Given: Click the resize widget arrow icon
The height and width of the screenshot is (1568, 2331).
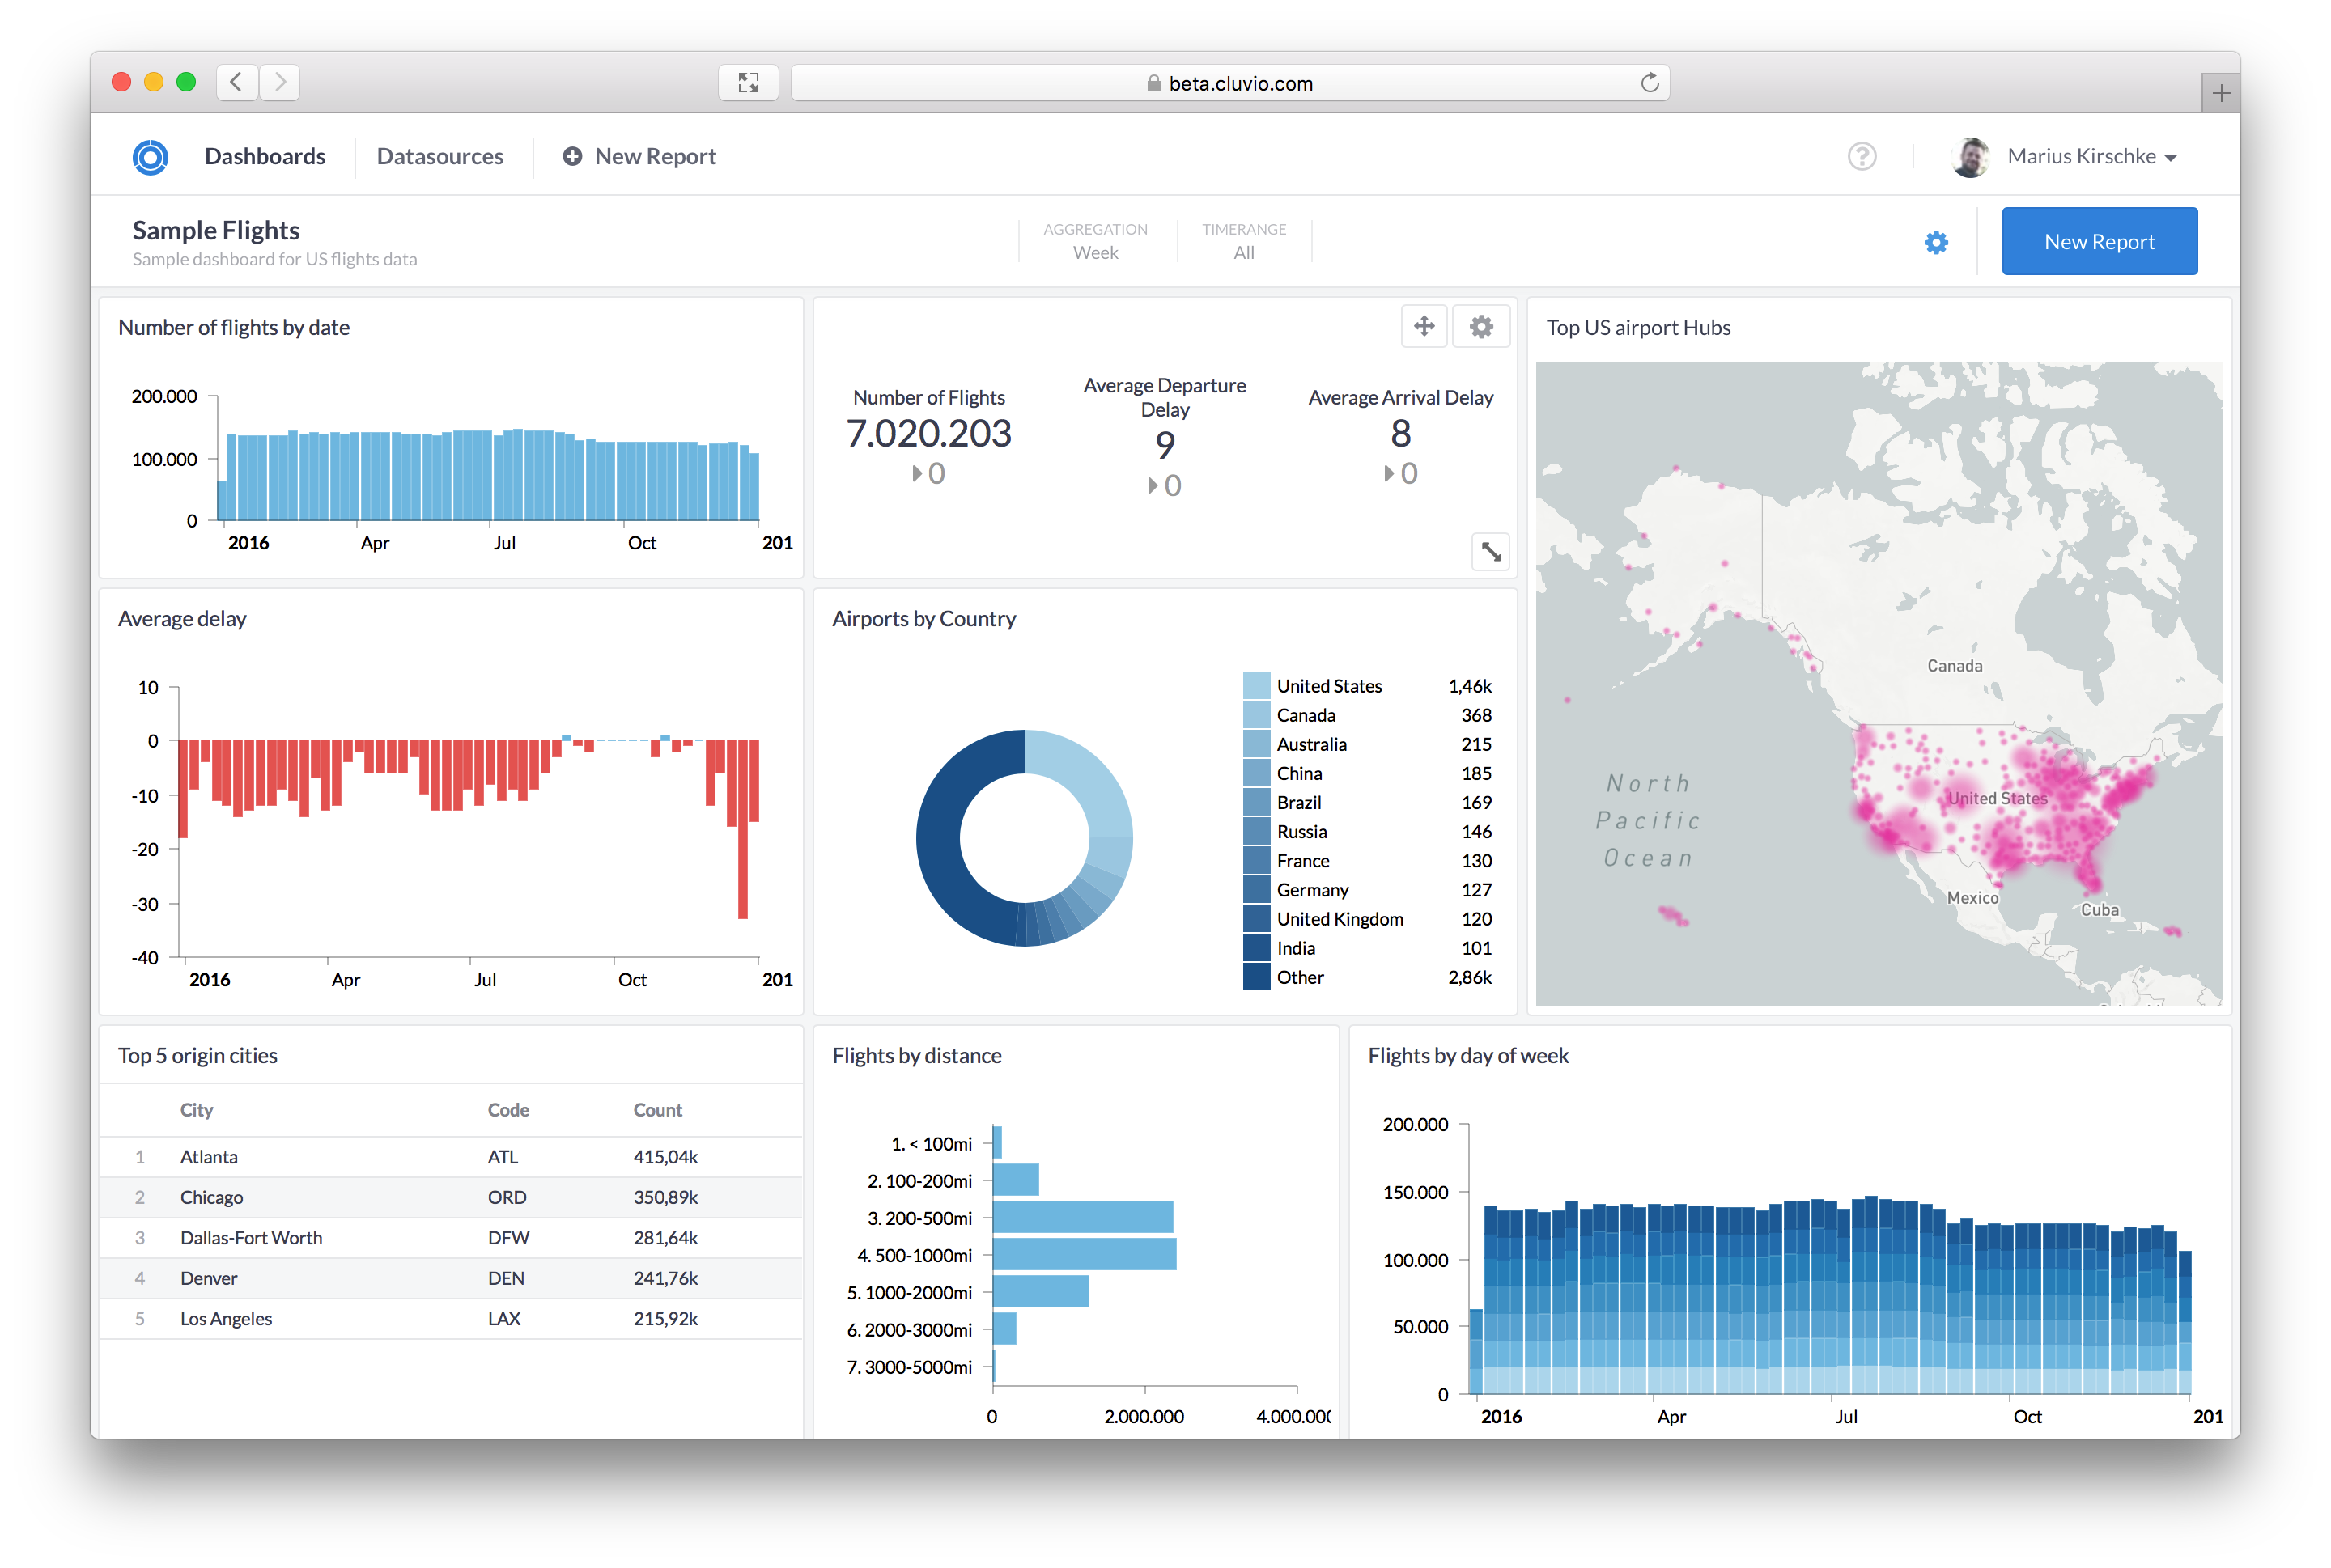Looking at the screenshot, I should pos(1491,551).
